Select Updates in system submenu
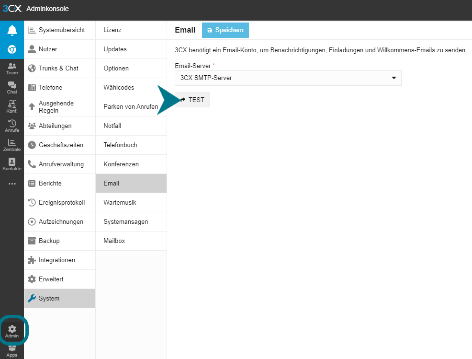This screenshot has width=472, height=359. (131, 49)
